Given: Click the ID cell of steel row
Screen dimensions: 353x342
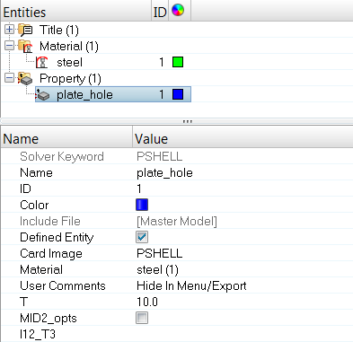Looking at the screenshot, I should tap(162, 62).
